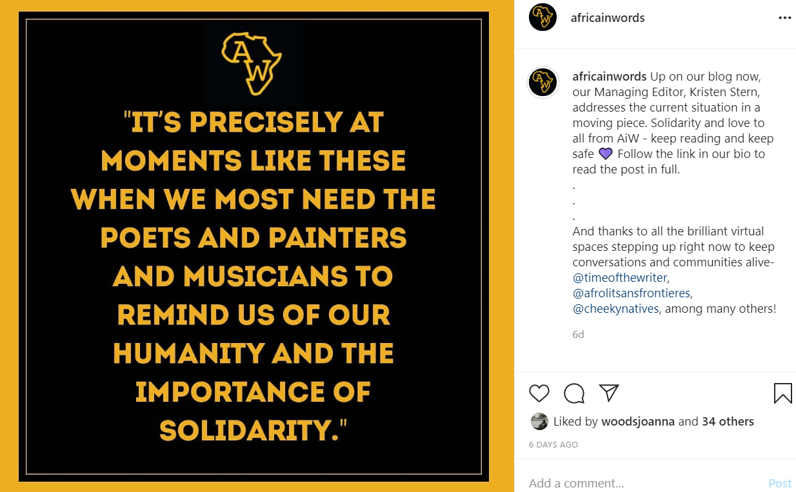Click the 6 DAYS AGO timestamp

pyautogui.click(x=553, y=444)
